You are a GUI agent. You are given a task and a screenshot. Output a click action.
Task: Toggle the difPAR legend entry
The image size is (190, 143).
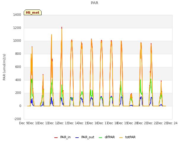click(x=107, y=137)
